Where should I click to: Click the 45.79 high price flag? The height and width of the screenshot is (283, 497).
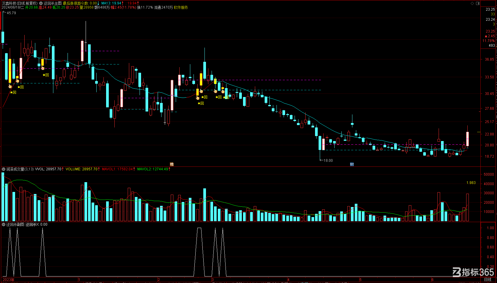pos(11,13)
